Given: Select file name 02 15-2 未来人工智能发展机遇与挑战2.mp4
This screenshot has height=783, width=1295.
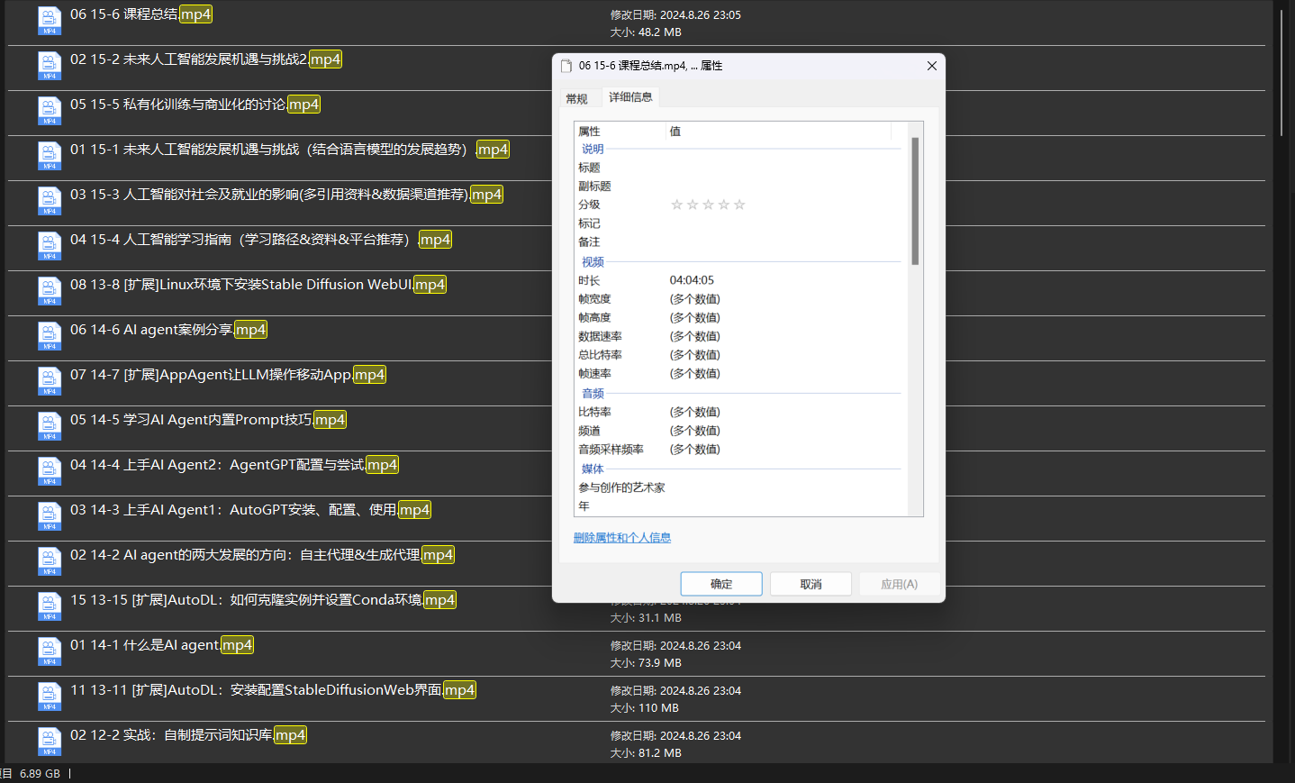Looking at the screenshot, I should click(x=206, y=59).
